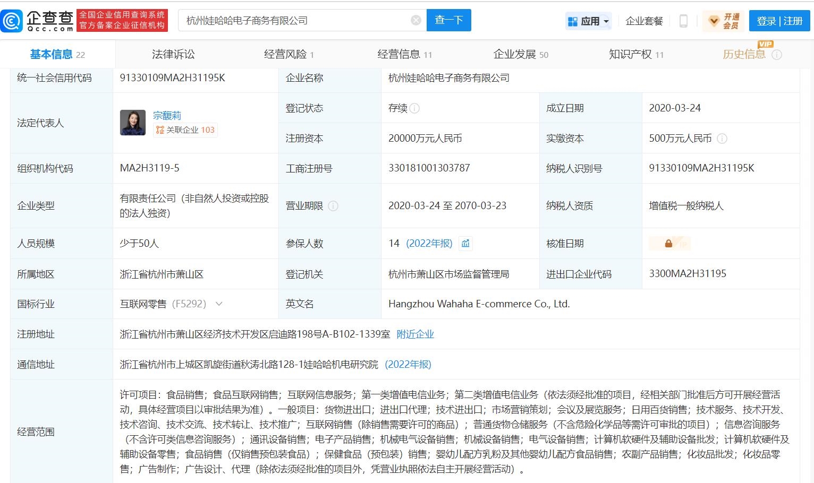Open the 全国企业信用查询系统 red banner
The image size is (814, 483).
(122, 20)
